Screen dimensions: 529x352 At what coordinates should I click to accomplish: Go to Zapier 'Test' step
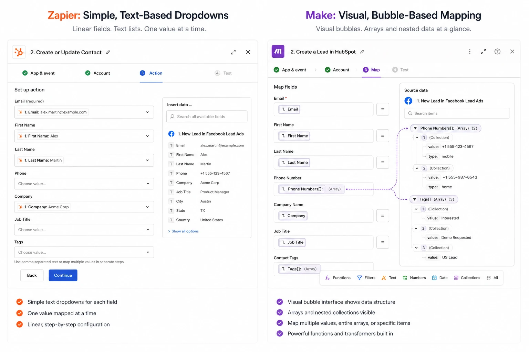tap(223, 73)
